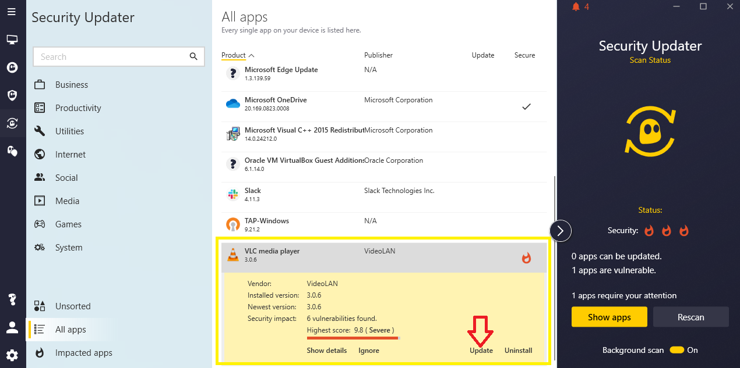This screenshot has width=740, height=368.
Task: Click the search magnifier icon
Action: pyautogui.click(x=193, y=56)
